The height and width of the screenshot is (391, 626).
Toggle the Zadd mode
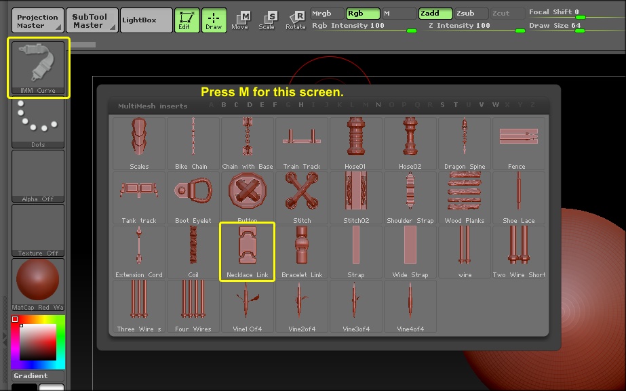pos(435,14)
